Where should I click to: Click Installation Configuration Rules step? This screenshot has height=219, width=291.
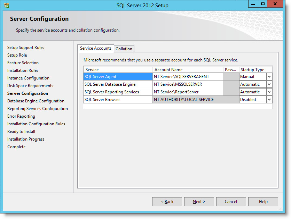click(x=36, y=124)
